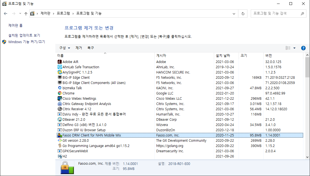Viewport: 310px width, 176px height.
Task: Click the 복구 repair button
Action: pyautogui.click(x=91, y=48)
